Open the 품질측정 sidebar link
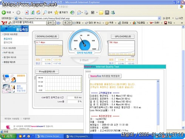This screenshot has width=185, height=139. [8, 39]
